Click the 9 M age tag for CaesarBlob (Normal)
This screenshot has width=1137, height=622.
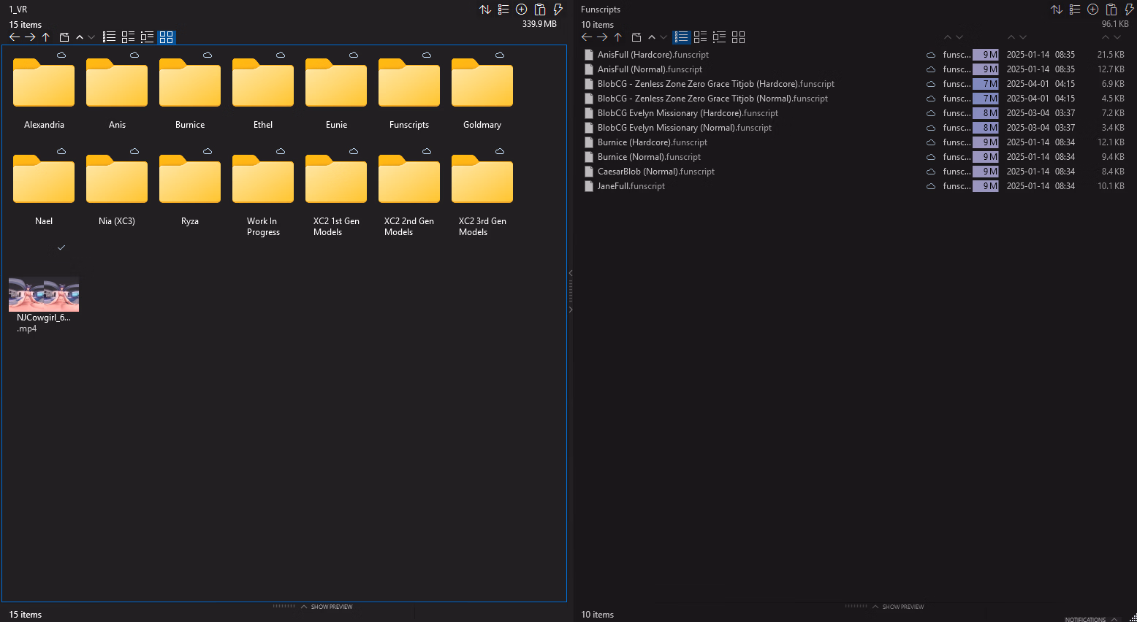(986, 172)
